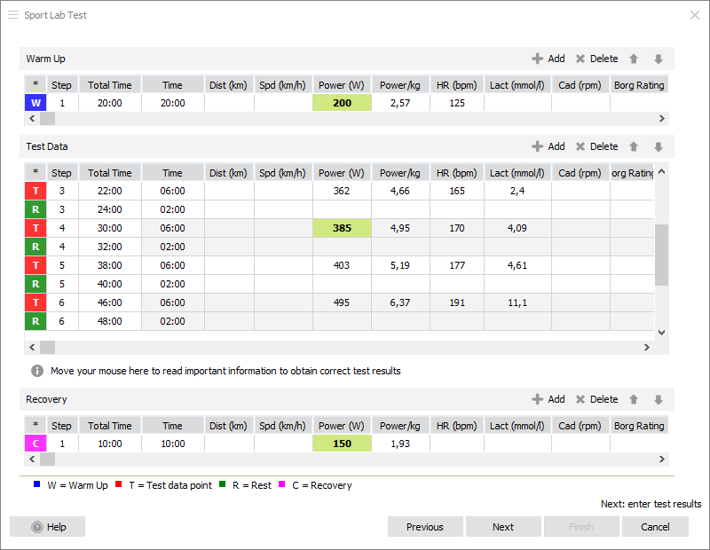Edit the 385 power cell in step 4
710x550 pixels.
tap(342, 228)
